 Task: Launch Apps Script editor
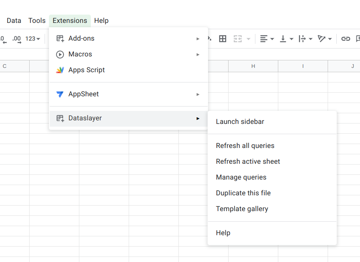coord(129,70)
